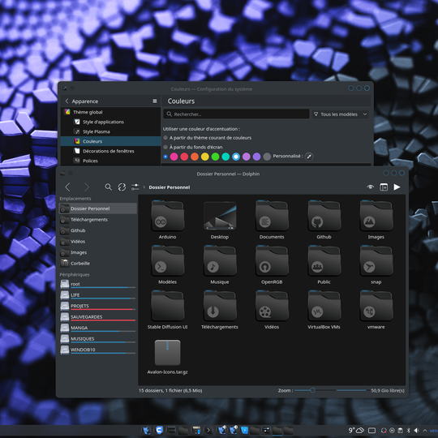Click the split view icon in Dolphin toolbar
The image size is (438, 438).
(384, 187)
